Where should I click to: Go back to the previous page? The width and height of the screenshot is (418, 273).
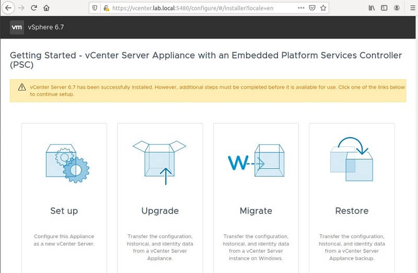(x=8, y=8)
